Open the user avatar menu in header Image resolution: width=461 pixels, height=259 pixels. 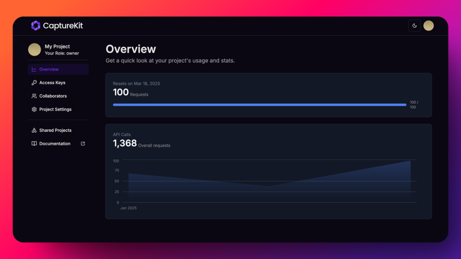[x=429, y=26]
